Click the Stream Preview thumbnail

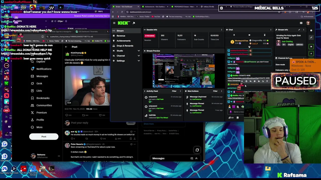[184, 71]
